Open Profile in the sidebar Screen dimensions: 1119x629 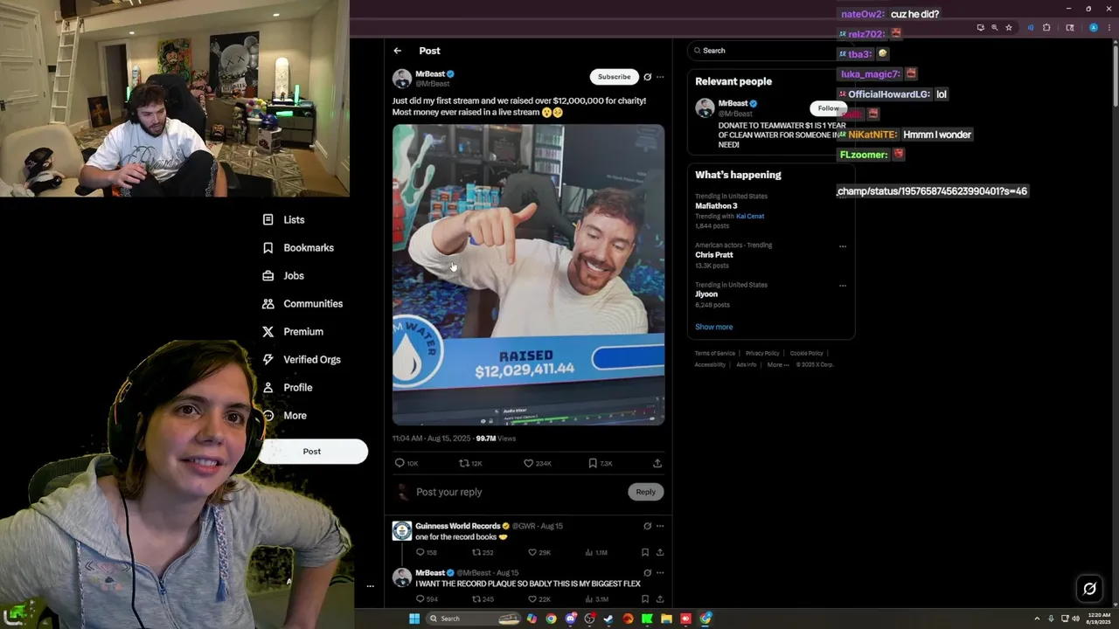tap(288, 388)
